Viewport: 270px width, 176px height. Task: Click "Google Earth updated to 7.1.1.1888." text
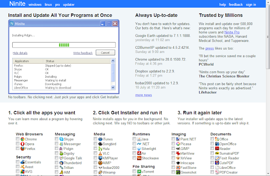point(163,36)
